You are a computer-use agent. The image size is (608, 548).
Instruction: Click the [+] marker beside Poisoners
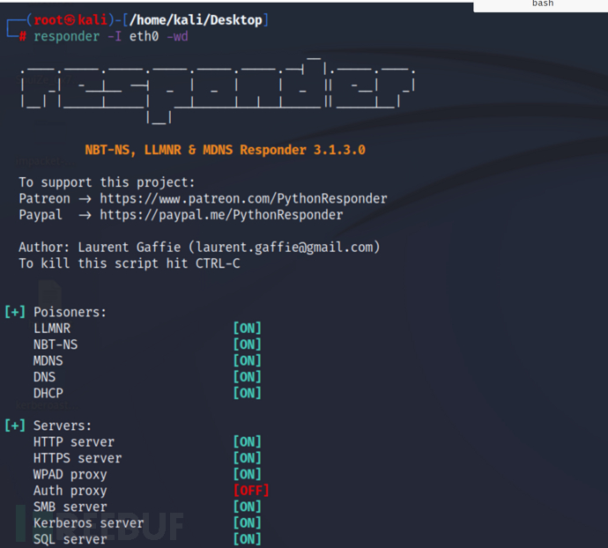15,312
